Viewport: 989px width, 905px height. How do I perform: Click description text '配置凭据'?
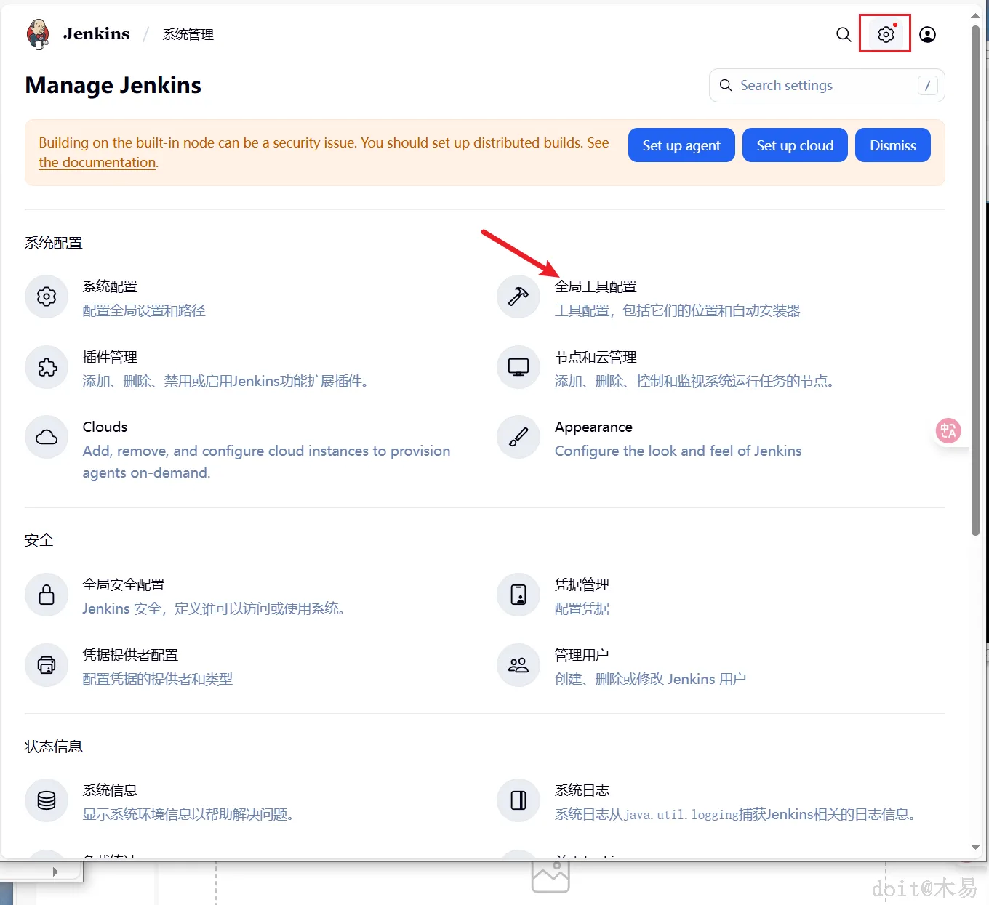582,609
